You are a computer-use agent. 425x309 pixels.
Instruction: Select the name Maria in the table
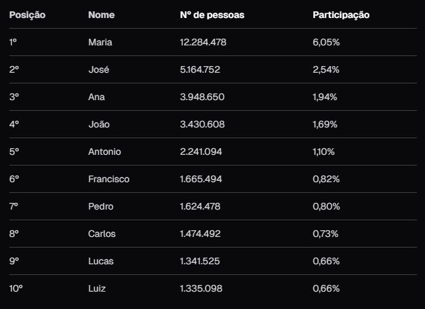pos(100,42)
